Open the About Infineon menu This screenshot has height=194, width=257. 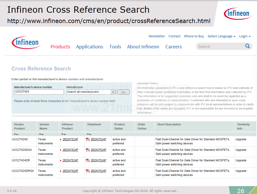click(x=143, y=47)
